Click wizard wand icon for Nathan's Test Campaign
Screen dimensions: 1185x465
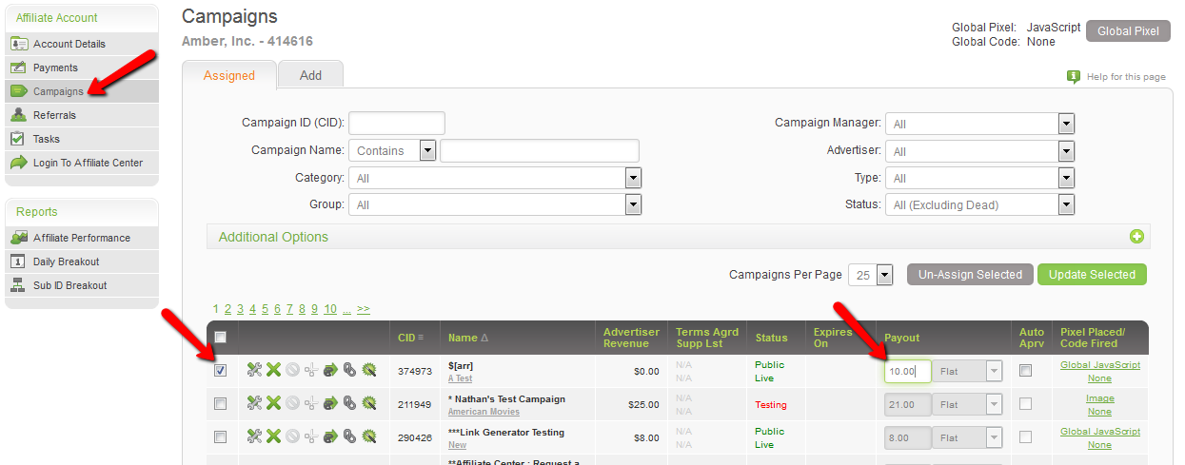click(368, 404)
